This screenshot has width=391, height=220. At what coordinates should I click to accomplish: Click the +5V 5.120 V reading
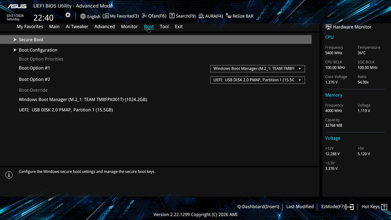coord(364,154)
